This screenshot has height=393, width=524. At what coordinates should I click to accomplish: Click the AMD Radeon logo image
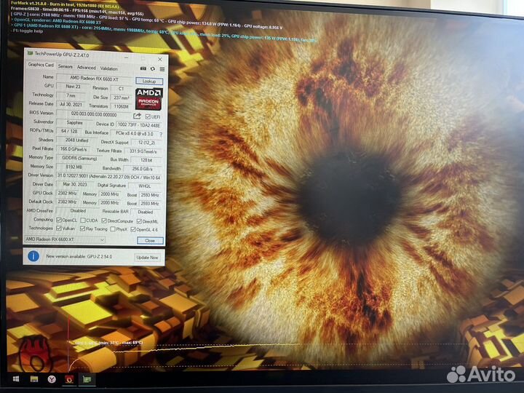coord(148,98)
